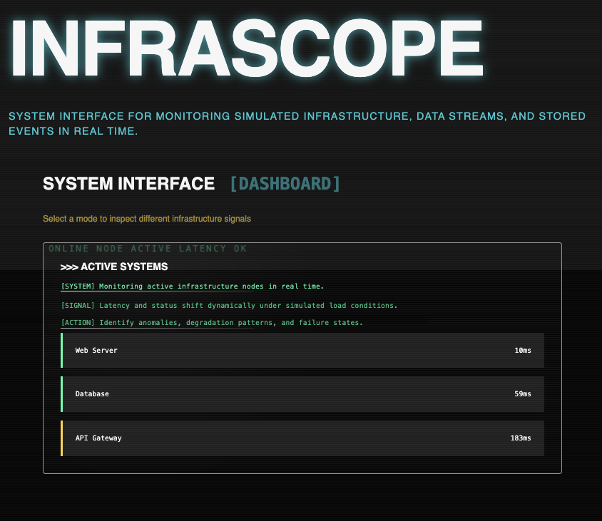Select the API Gateway node row
This screenshot has height=521, width=602.
[x=302, y=438]
